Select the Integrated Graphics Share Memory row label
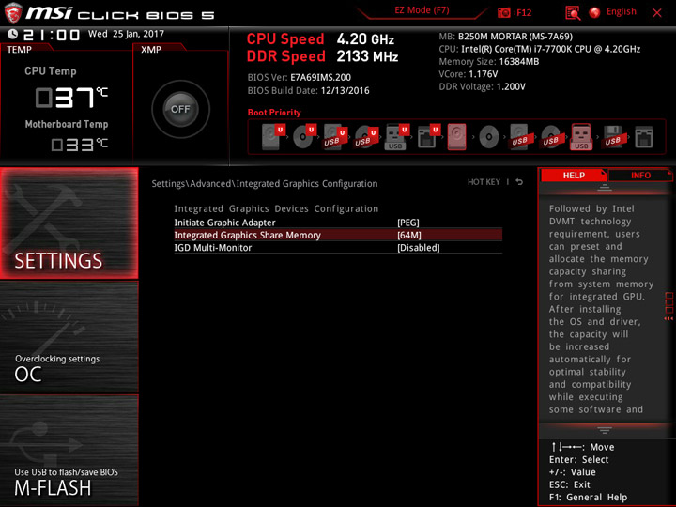 (248, 235)
